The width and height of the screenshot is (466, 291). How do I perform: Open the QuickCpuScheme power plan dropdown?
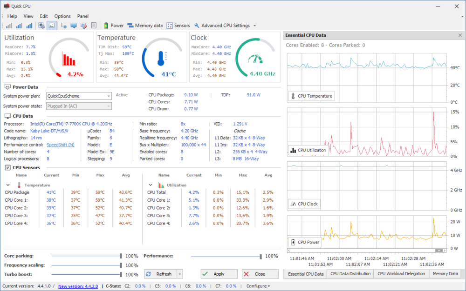[x=108, y=96]
